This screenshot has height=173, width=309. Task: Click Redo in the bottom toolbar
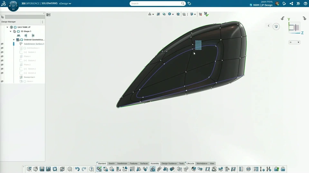click(84, 169)
